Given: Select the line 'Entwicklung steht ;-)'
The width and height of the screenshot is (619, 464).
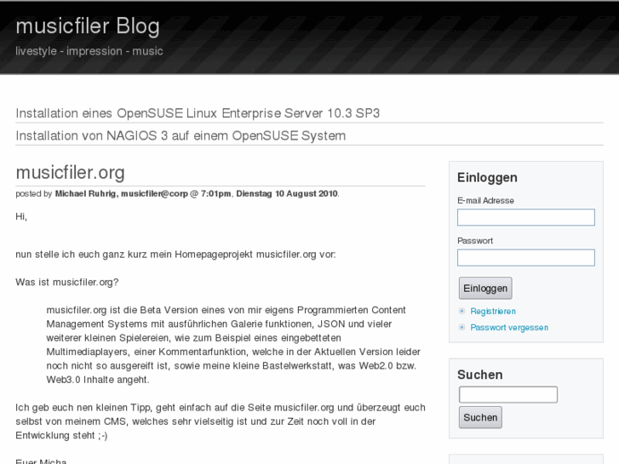Looking at the screenshot, I should 61,436.
